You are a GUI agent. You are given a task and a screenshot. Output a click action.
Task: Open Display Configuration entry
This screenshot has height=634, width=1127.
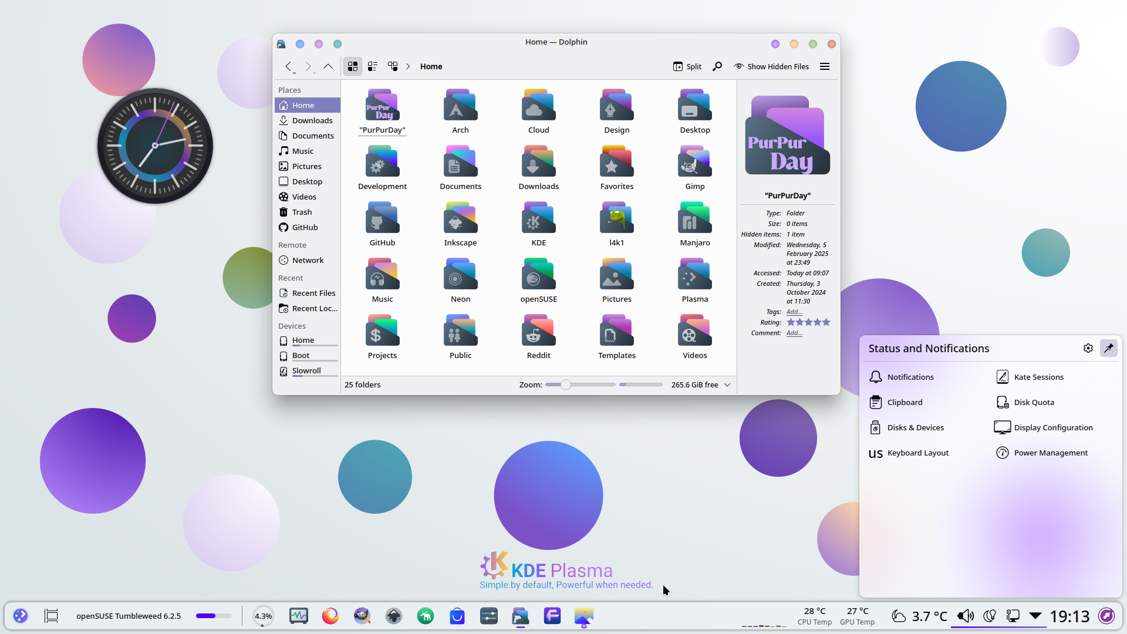pyautogui.click(x=1044, y=427)
